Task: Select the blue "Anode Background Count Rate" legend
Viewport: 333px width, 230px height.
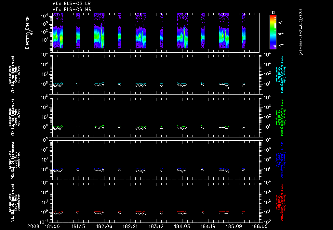Action: coord(281,160)
